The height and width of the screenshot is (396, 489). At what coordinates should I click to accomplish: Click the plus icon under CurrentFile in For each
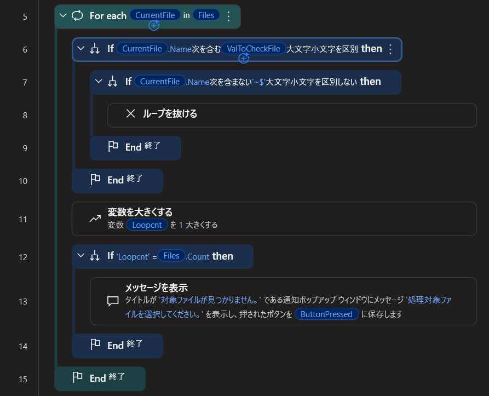pyautogui.click(x=154, y=25)
